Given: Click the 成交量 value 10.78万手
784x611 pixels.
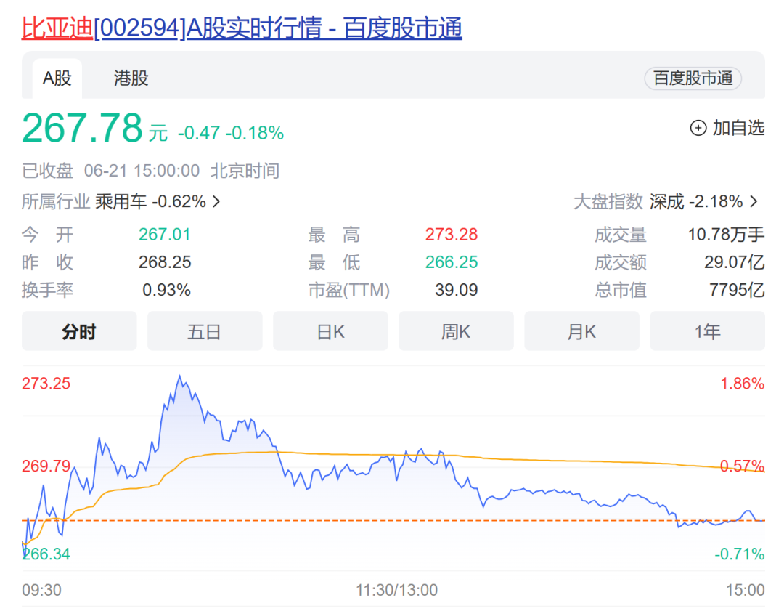Looking at the screenshot, I should 727,235.
